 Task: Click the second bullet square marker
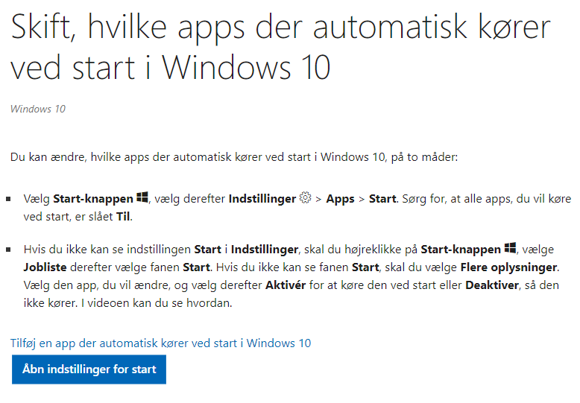point(8,250)
